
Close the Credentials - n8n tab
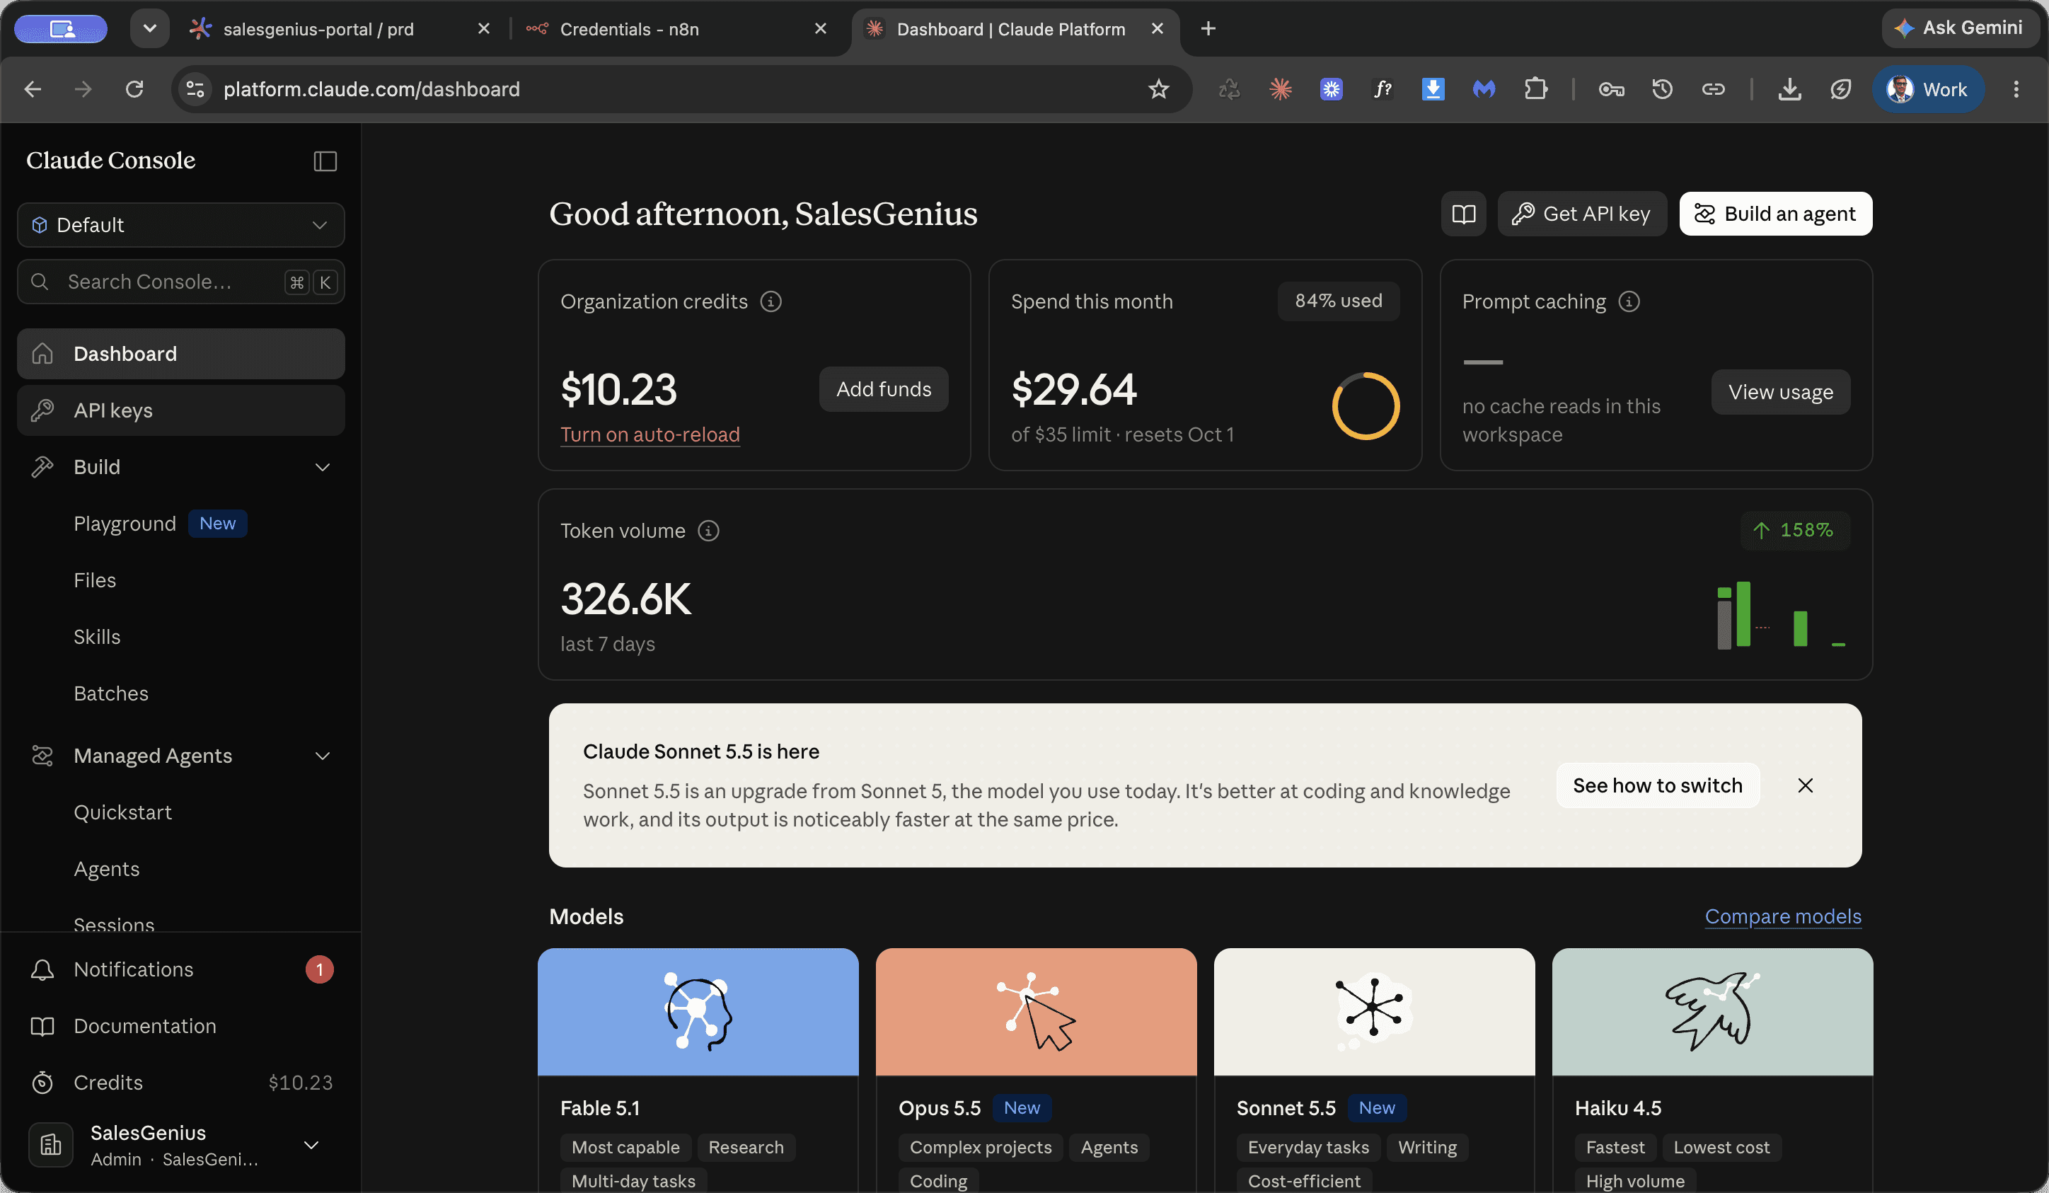tap(821, 29)
